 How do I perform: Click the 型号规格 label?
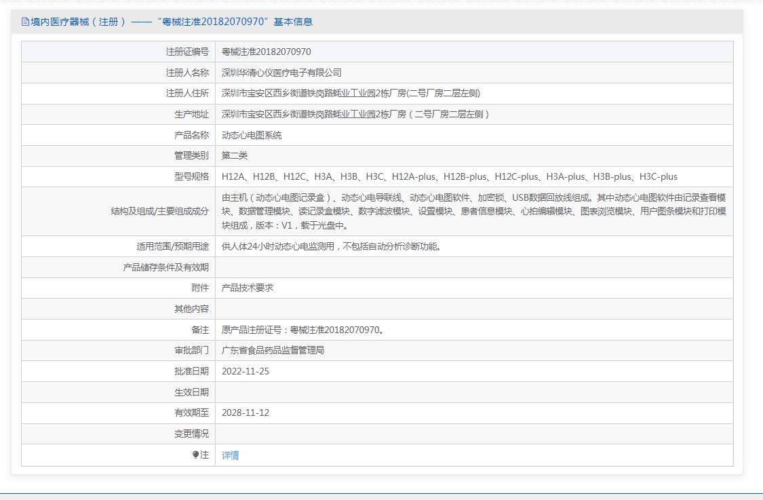pos(192,176)
